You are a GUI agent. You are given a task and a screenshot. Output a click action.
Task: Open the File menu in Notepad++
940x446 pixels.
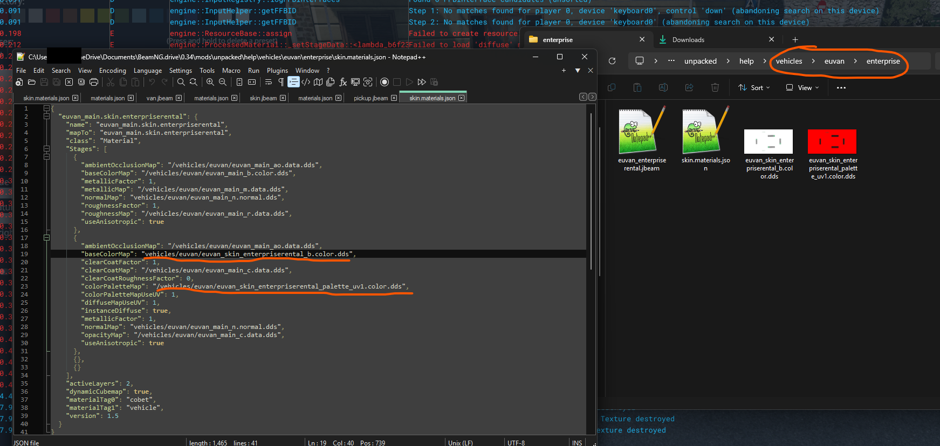[x=21, y=71]
